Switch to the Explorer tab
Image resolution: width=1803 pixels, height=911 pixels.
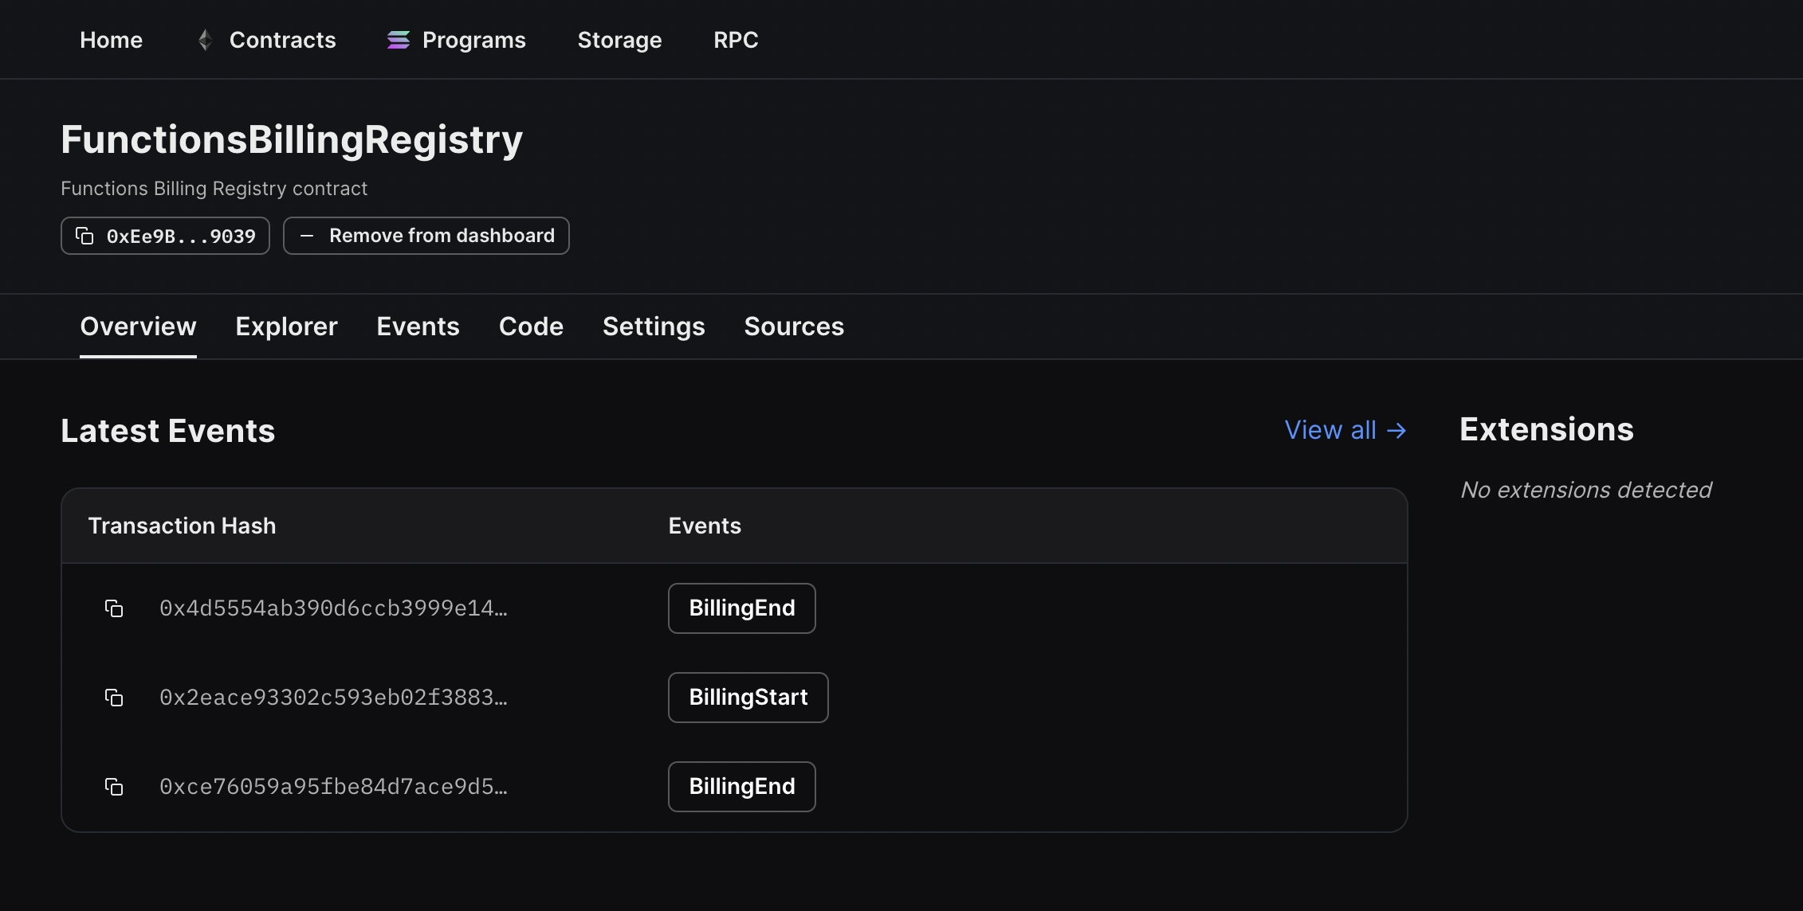[x=286, y=326]
